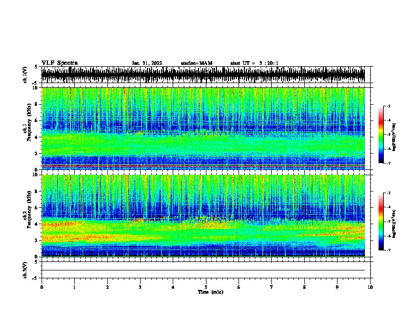
Task: Click time axis tick label "4"
Action: 173,287
